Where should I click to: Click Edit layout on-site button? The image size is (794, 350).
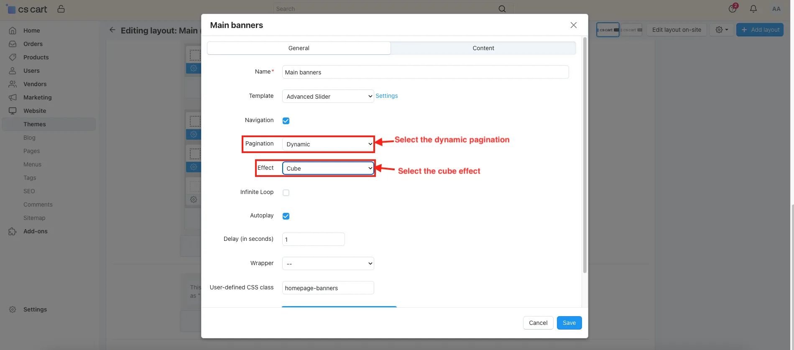click(677, 30)
